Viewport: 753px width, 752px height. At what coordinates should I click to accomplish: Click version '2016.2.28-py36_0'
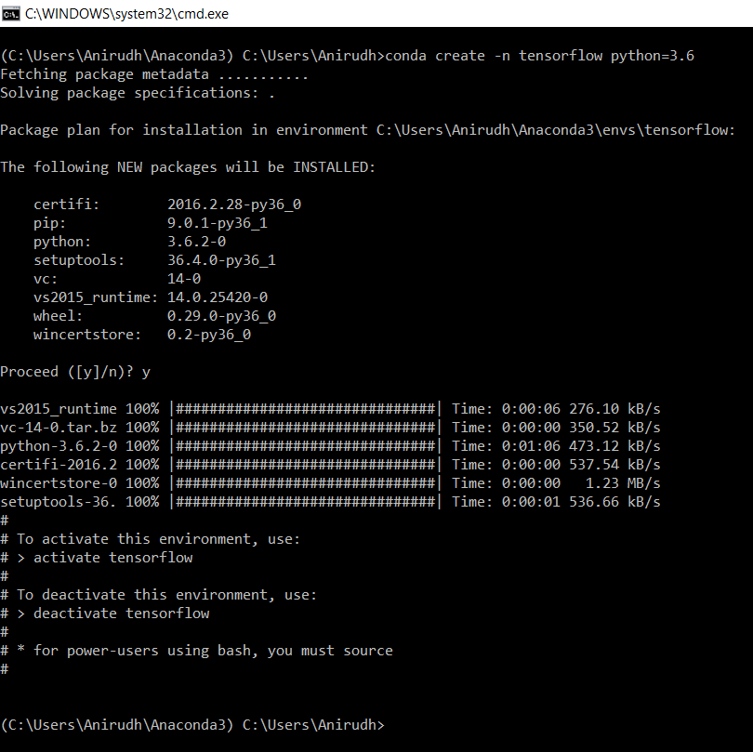pos(234,204)
